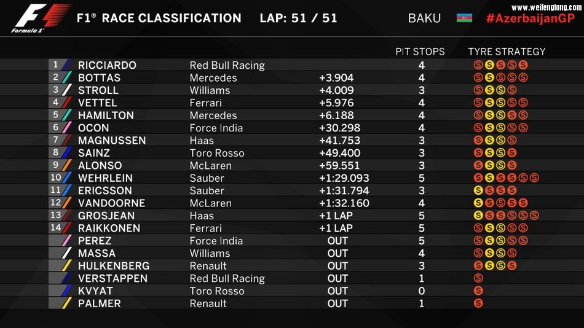584x328 pixels.
Task: Select driver name RICCIARDO
Action: coord(107,65)
